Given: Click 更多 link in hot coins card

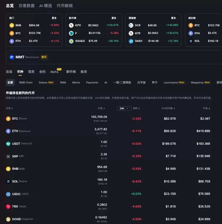Looking at the screenshot, I should pyautogui.click(x=55, y=18).
